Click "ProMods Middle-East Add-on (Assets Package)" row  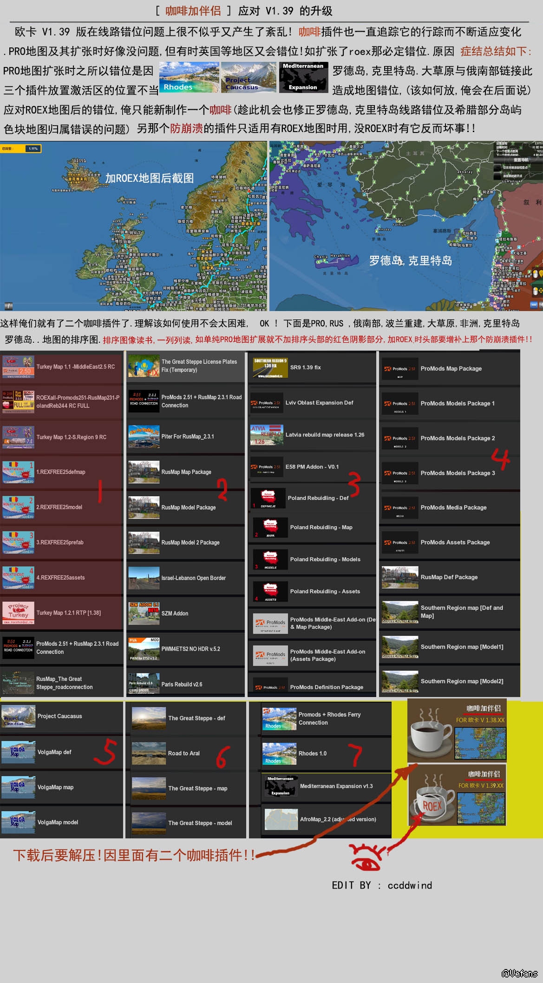(x=312, y=656)
